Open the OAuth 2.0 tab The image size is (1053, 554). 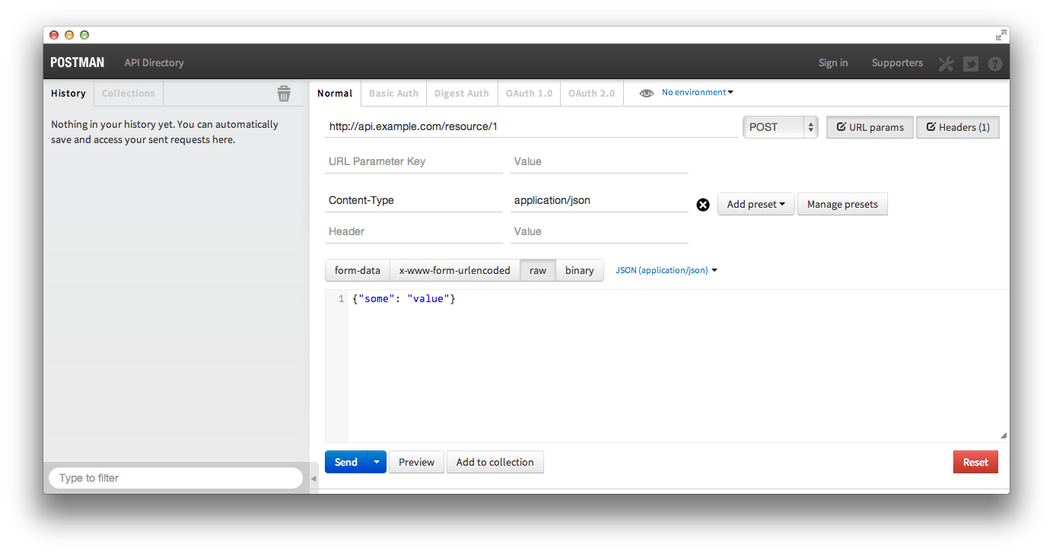[x=591, y=92]
